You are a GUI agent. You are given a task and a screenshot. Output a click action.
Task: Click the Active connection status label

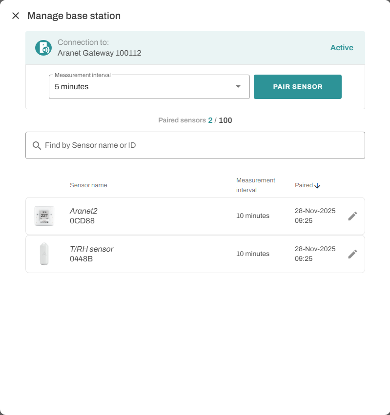click(342, 48)
